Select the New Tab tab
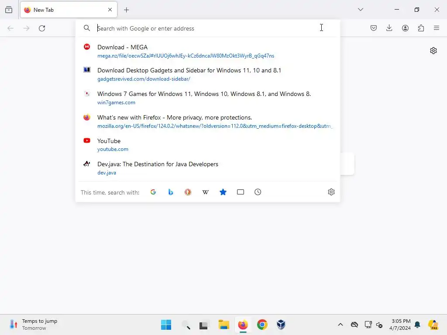Screen dimensions: 447x335 [x=69, y=10]
